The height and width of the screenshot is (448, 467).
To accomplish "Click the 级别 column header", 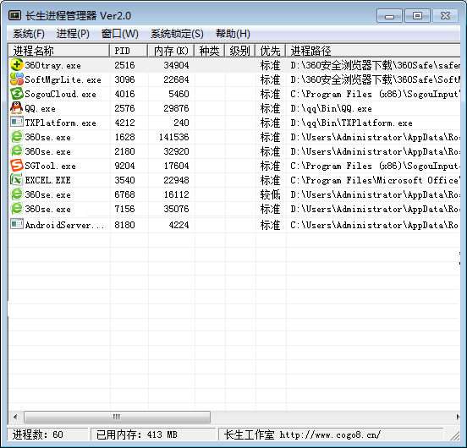I will pyautogui.click(x=240, y=51).
